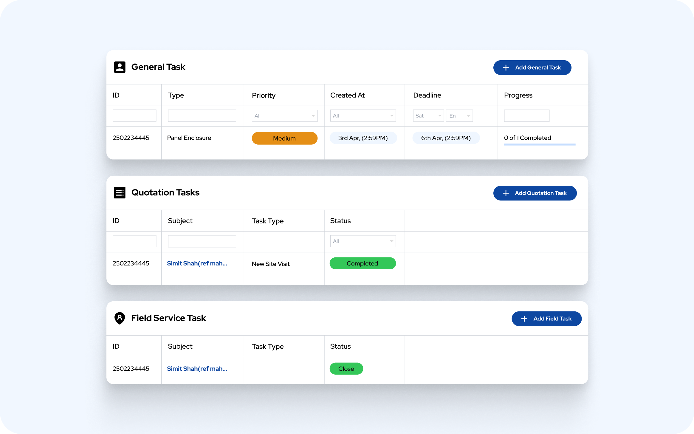Viewport: 694px width, 434px height.
Task: Open the Priority filter dropdown
Action: tap(284, 116)
